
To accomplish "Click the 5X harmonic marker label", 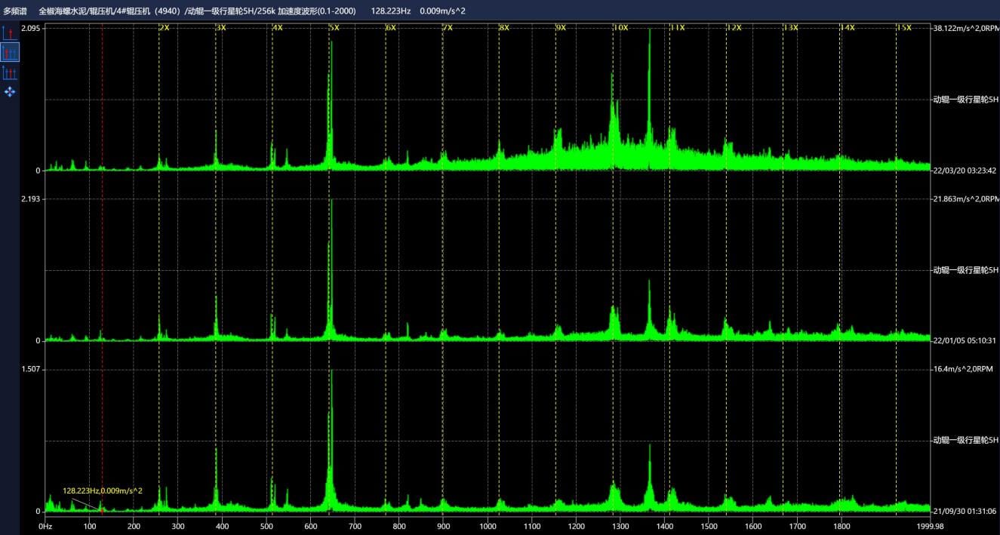I will pyautogui.click(x=334, y=28).
